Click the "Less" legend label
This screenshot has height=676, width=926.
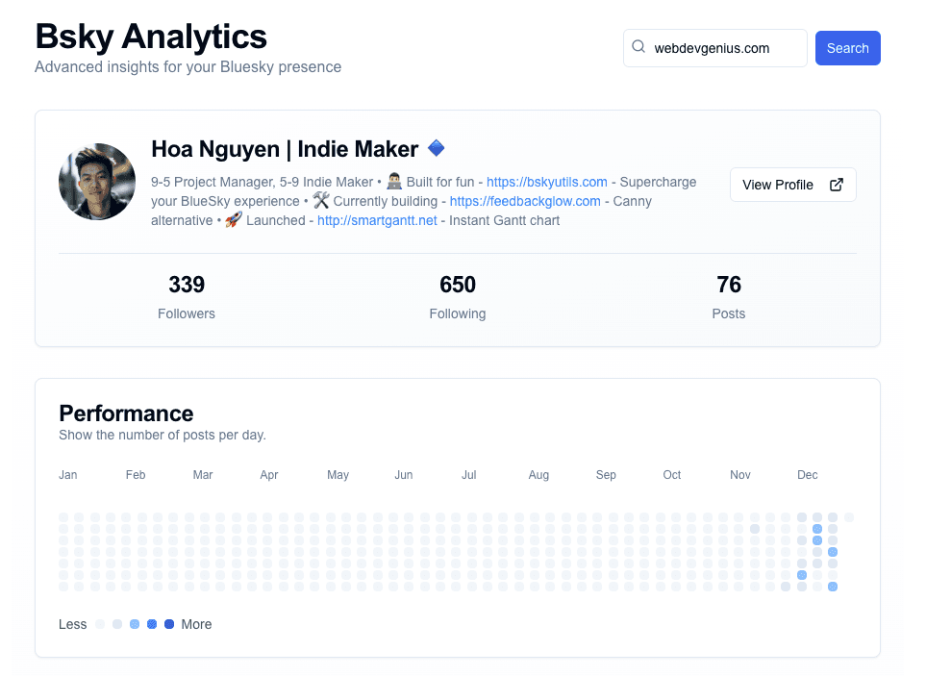pos(73,624)
